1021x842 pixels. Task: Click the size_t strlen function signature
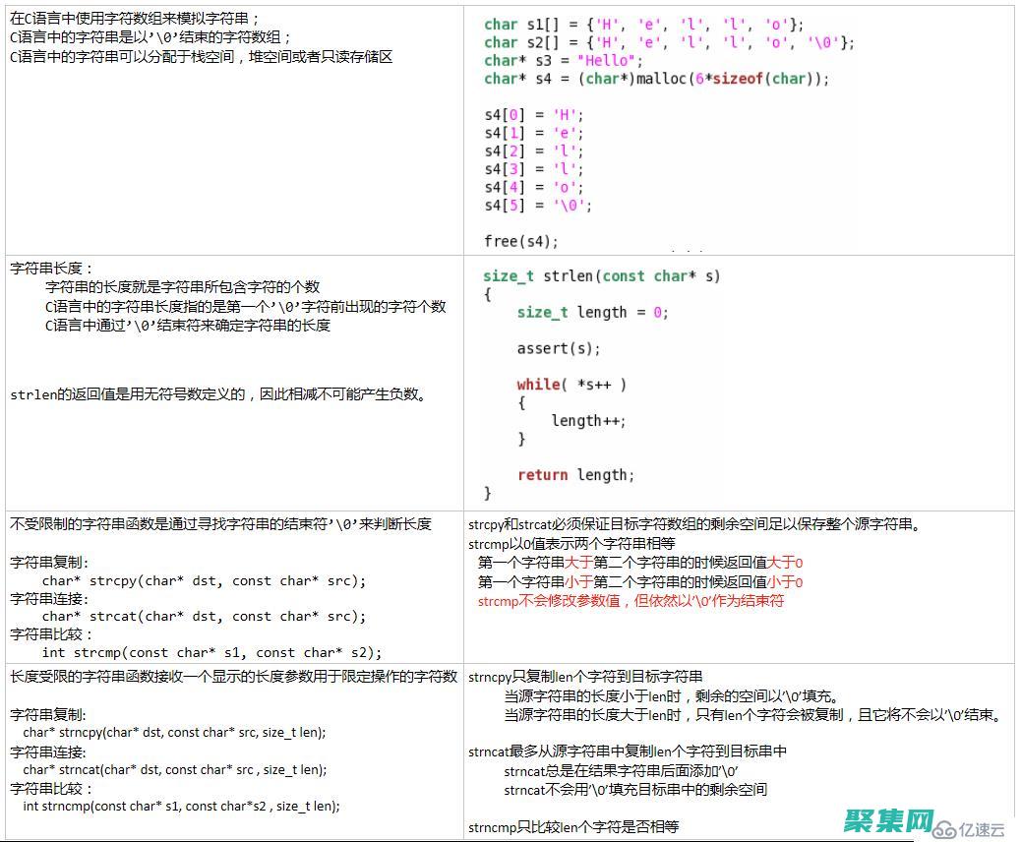pyautogui.click(x=601, y=276)
